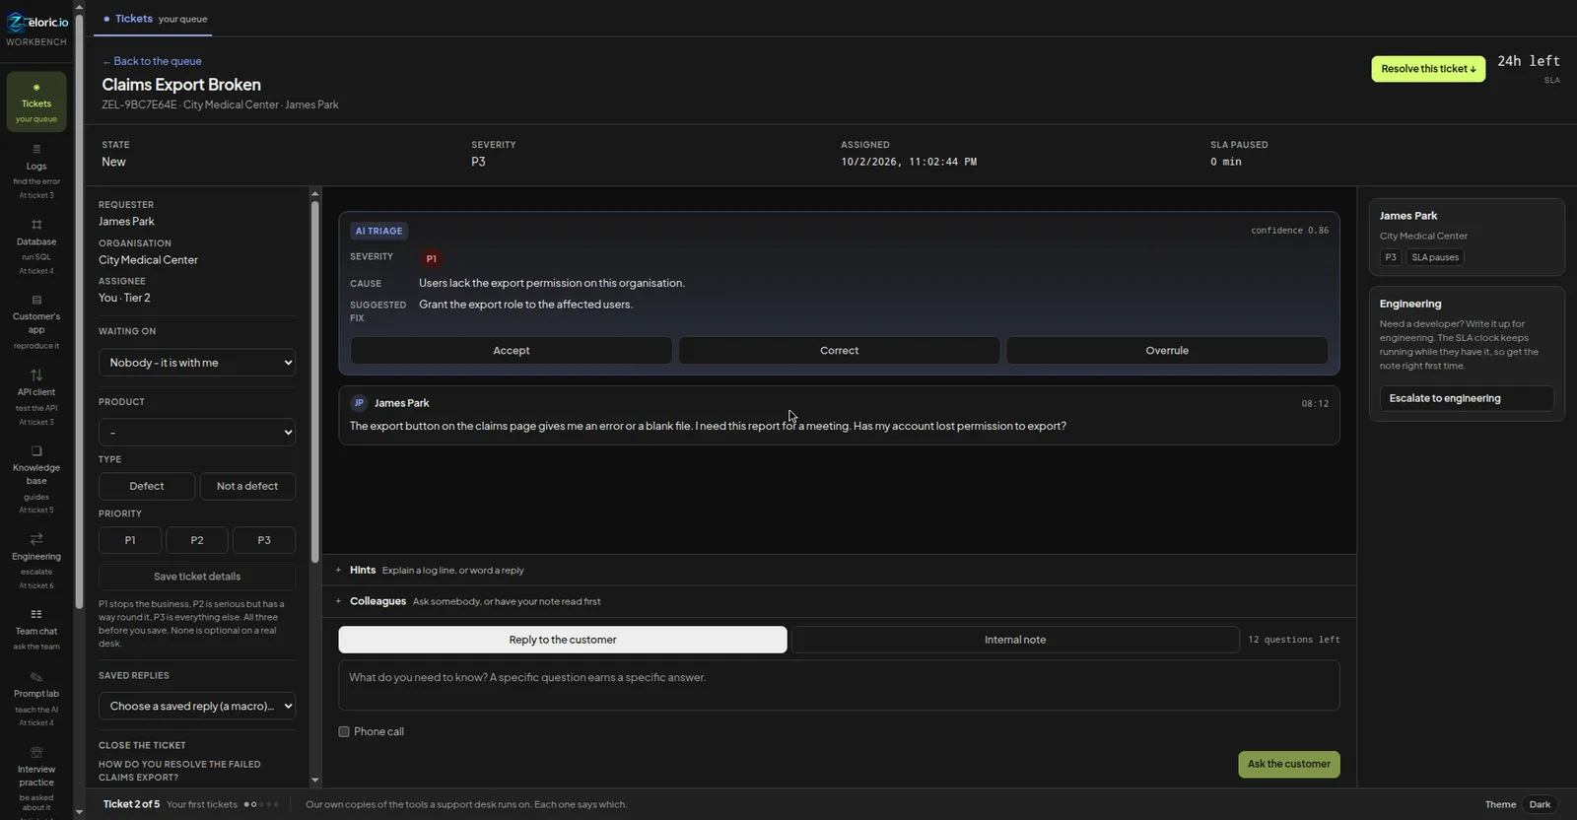Open the Engineering escalate tool
1577x820 pixels.
point(36,562)
